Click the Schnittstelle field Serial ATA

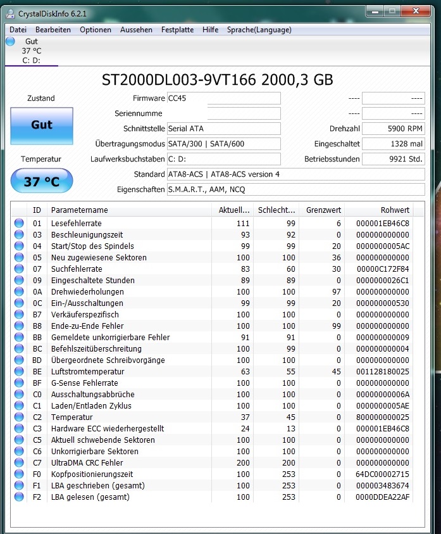223,129
